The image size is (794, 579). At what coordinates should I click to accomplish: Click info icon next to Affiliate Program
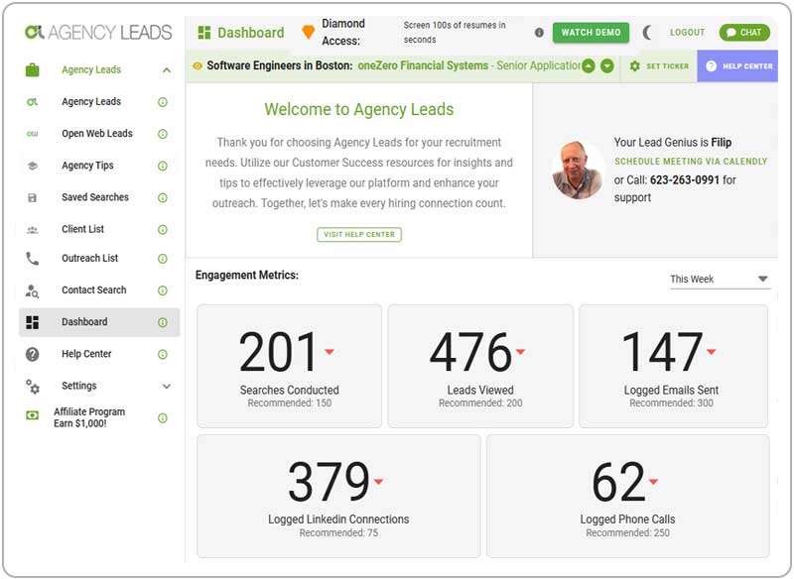pos(163,418)
